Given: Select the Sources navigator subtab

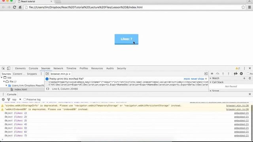Looking at the screenshot, I should pyautogui.click(x=6, y=74).
